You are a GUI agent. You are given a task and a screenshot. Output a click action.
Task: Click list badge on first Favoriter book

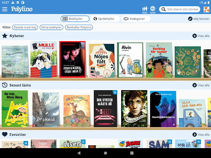point(26,143)
